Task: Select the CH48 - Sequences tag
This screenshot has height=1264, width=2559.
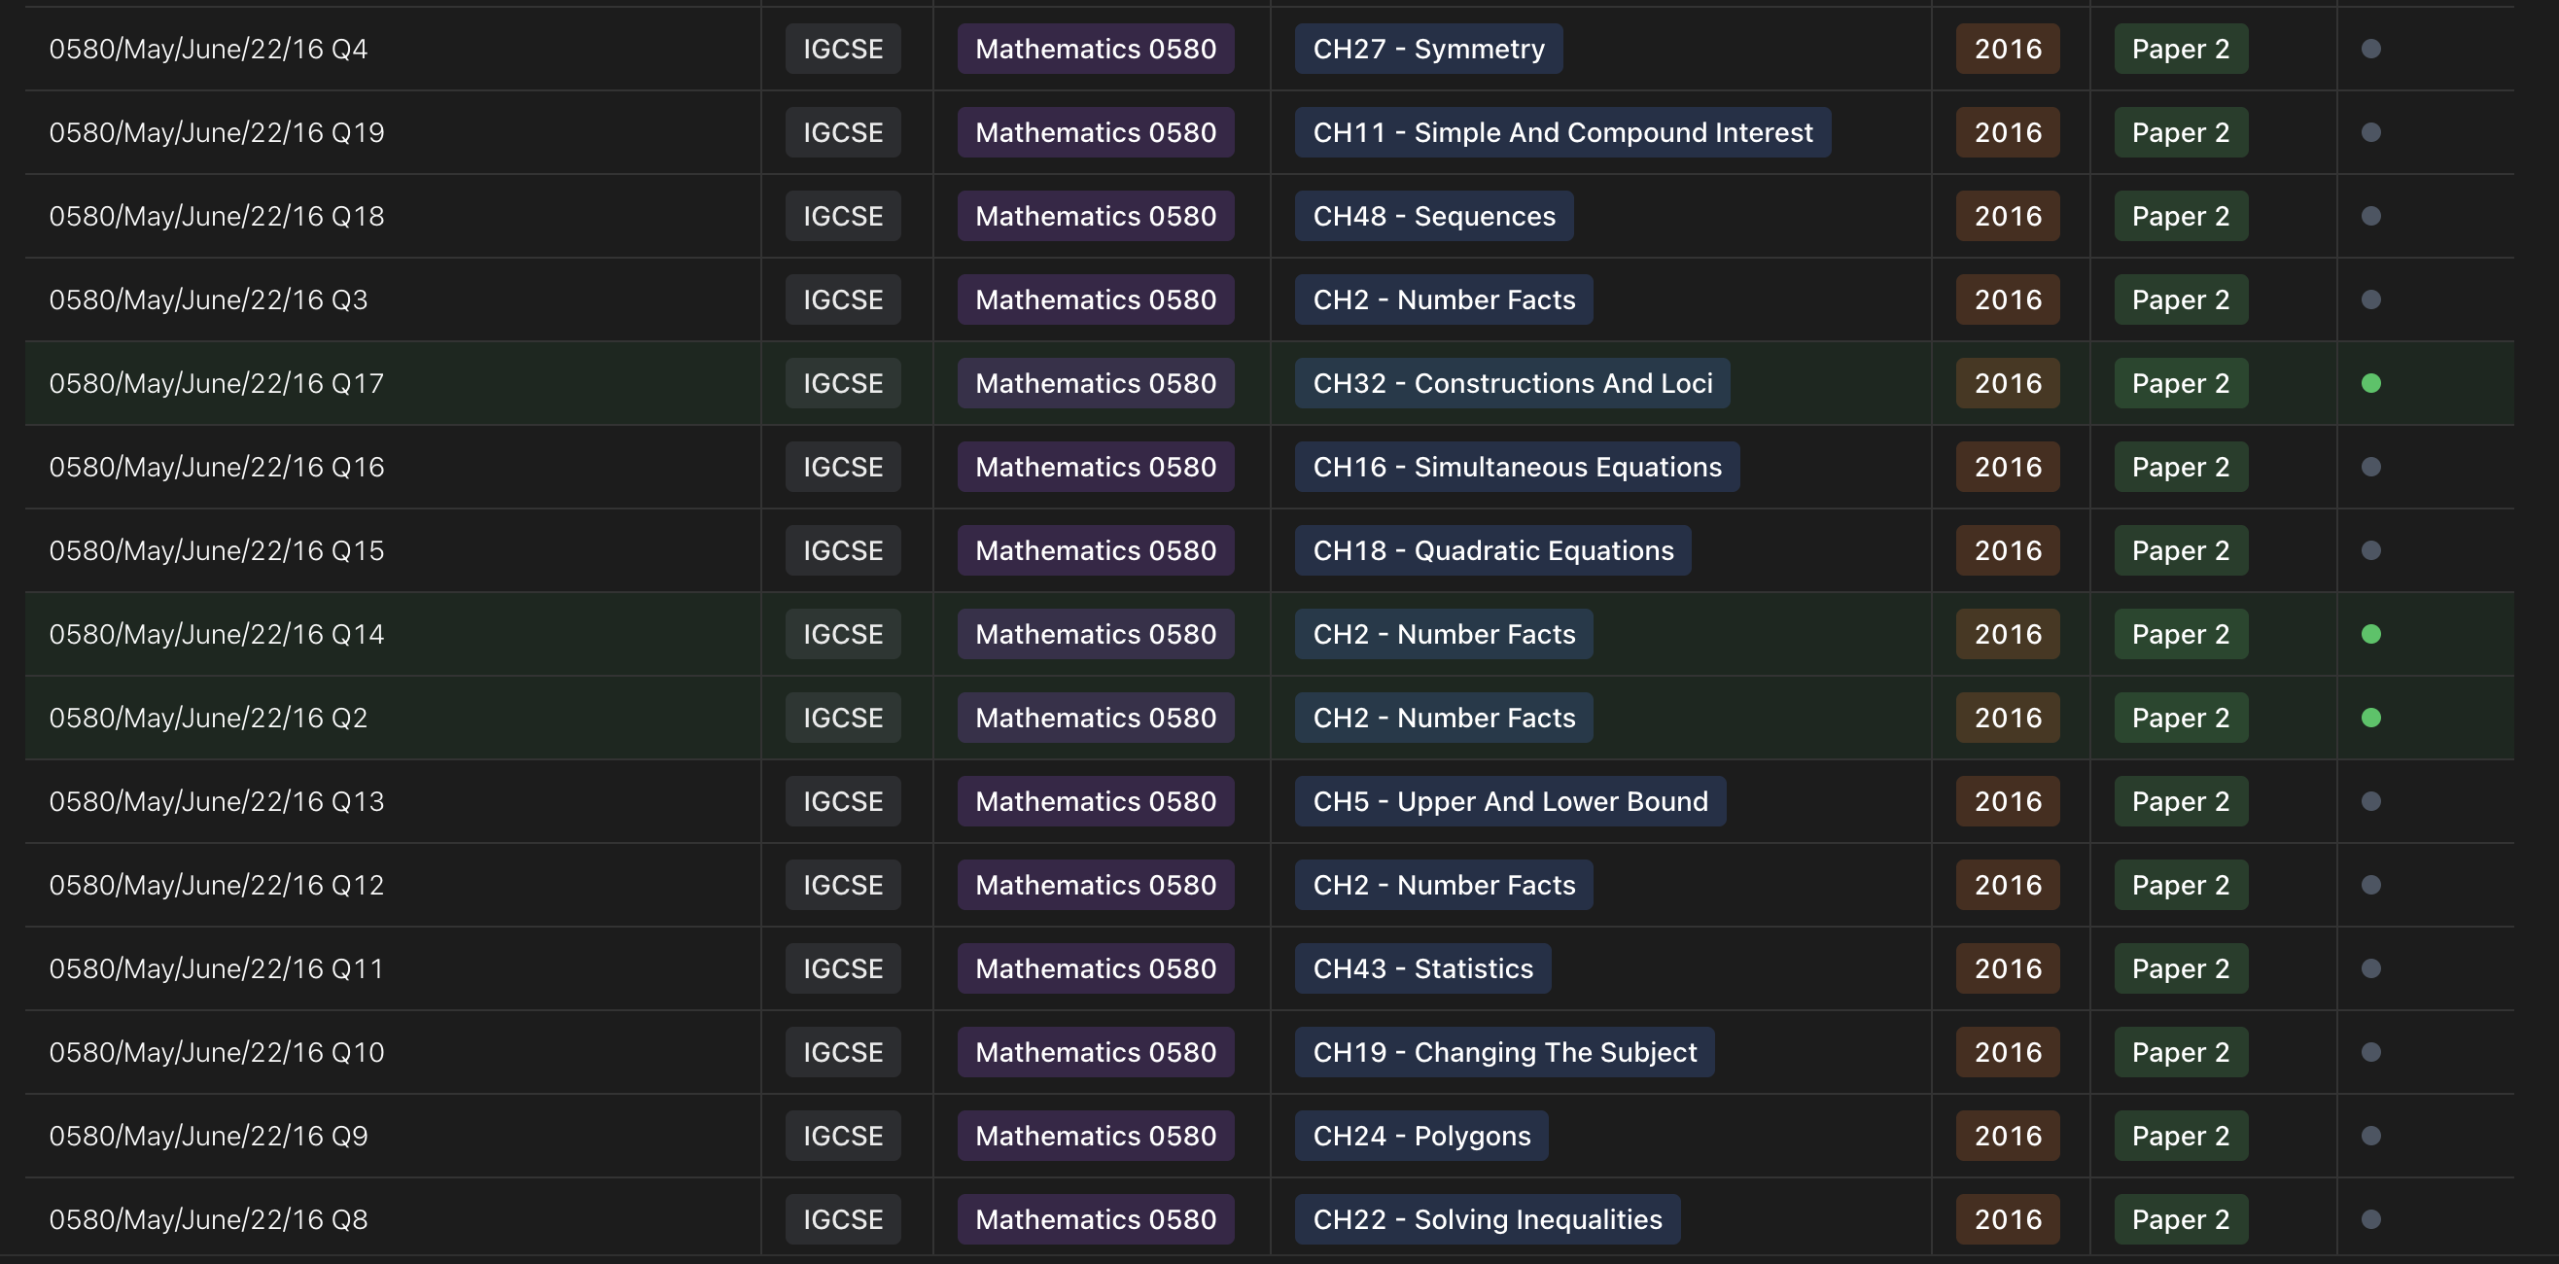Action: [1433, 215]
